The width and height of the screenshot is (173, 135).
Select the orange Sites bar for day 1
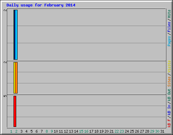coord(16,78)
